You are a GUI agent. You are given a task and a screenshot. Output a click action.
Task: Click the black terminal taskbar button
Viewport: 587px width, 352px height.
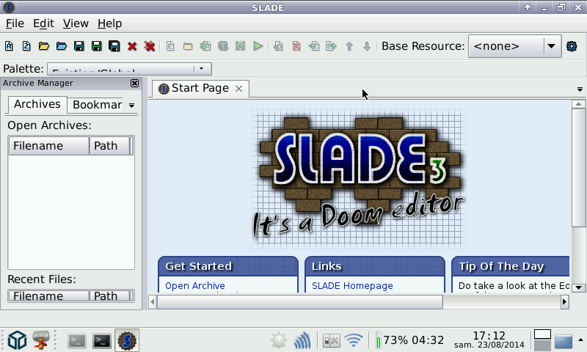(x=102, y=341)
